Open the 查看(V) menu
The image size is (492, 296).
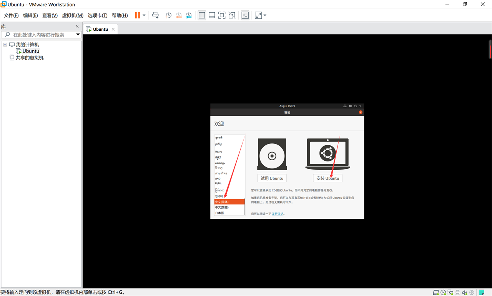pyautogui.click(x=50, y=15)
